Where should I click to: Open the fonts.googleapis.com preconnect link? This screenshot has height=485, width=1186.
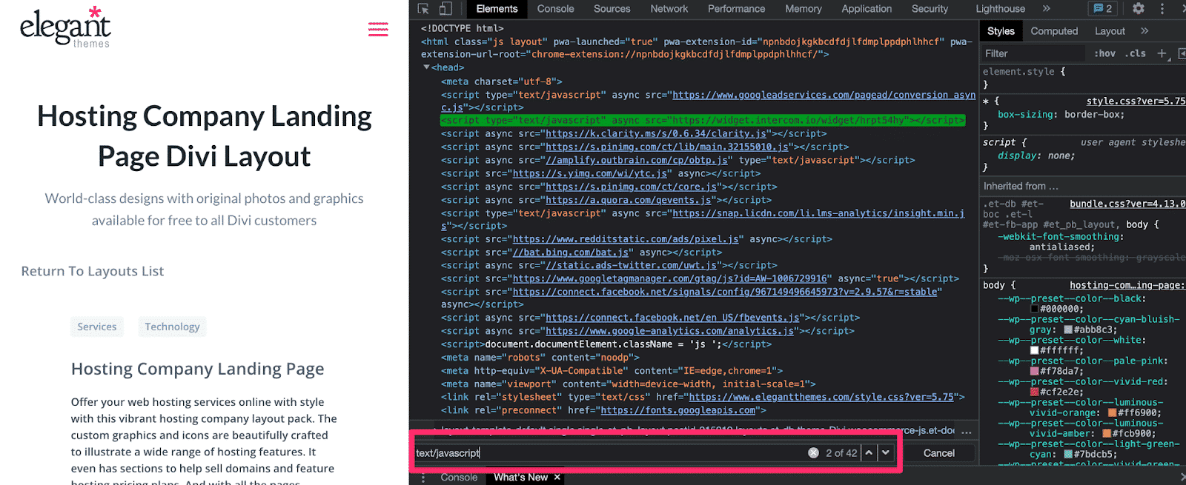[678, 411]
